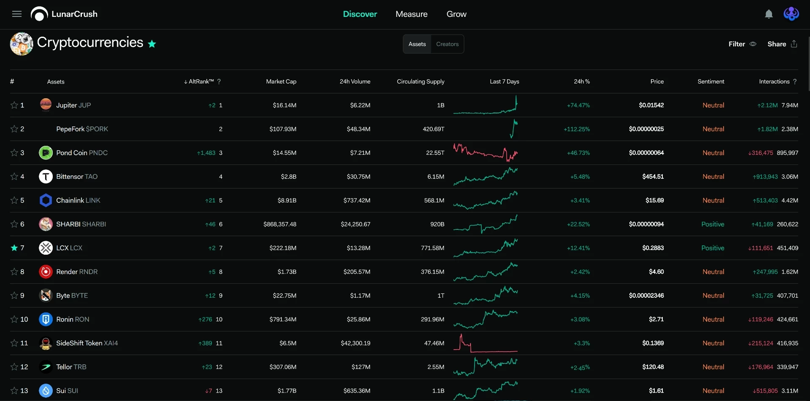Image resolution: width=810 pixels, height=401 pixels.
Task: Sort by the Market Cap column
Action: tap(281, 82)
